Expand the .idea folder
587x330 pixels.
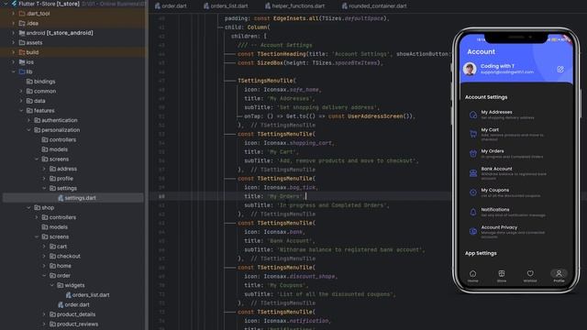point(14,23)
